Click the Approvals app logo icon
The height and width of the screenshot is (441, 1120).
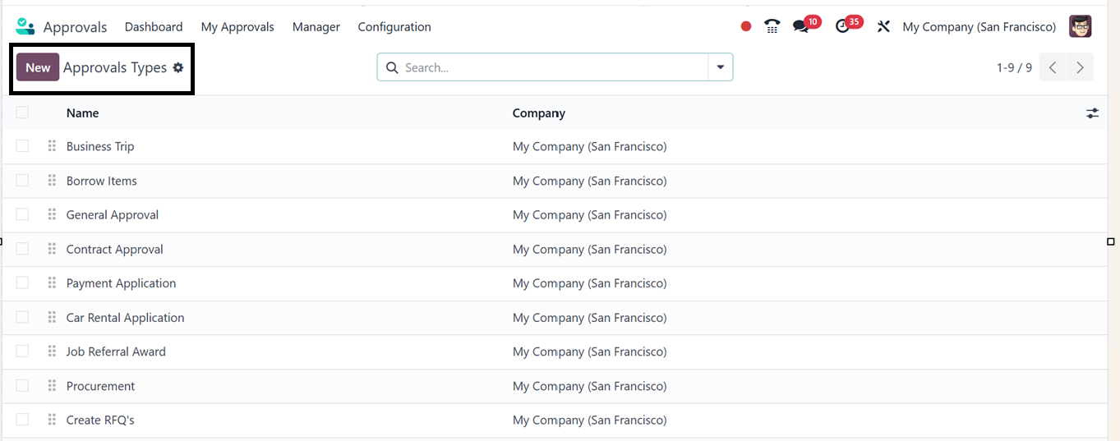25,27
